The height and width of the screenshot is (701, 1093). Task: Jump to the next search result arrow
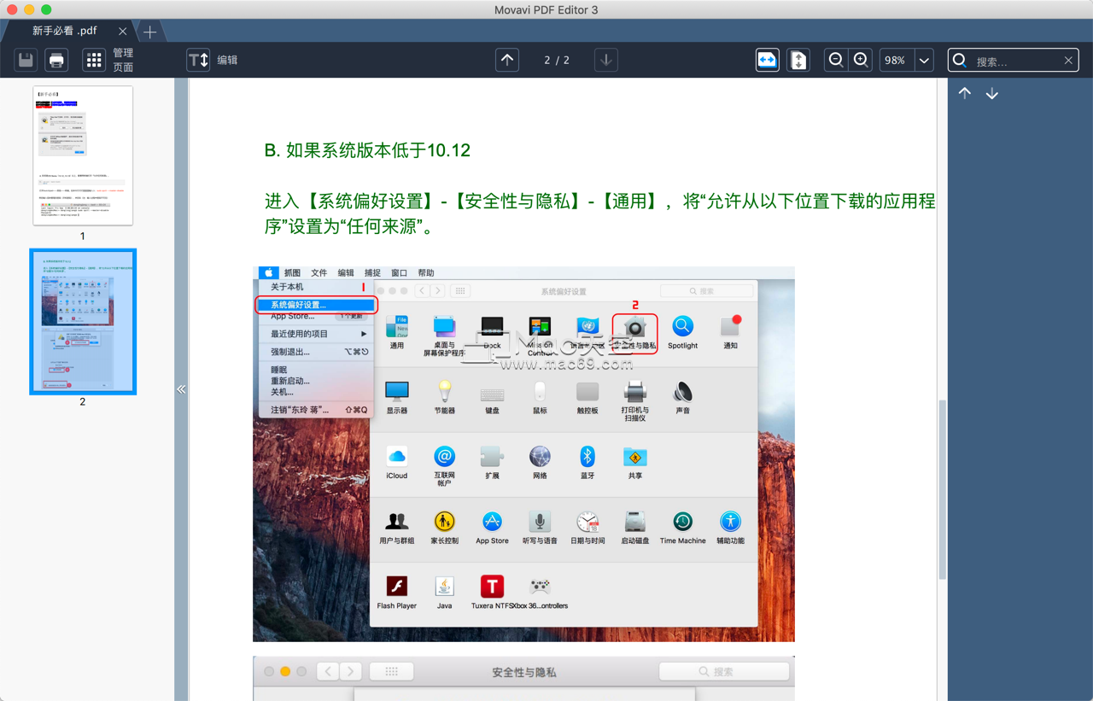point(992,93)
